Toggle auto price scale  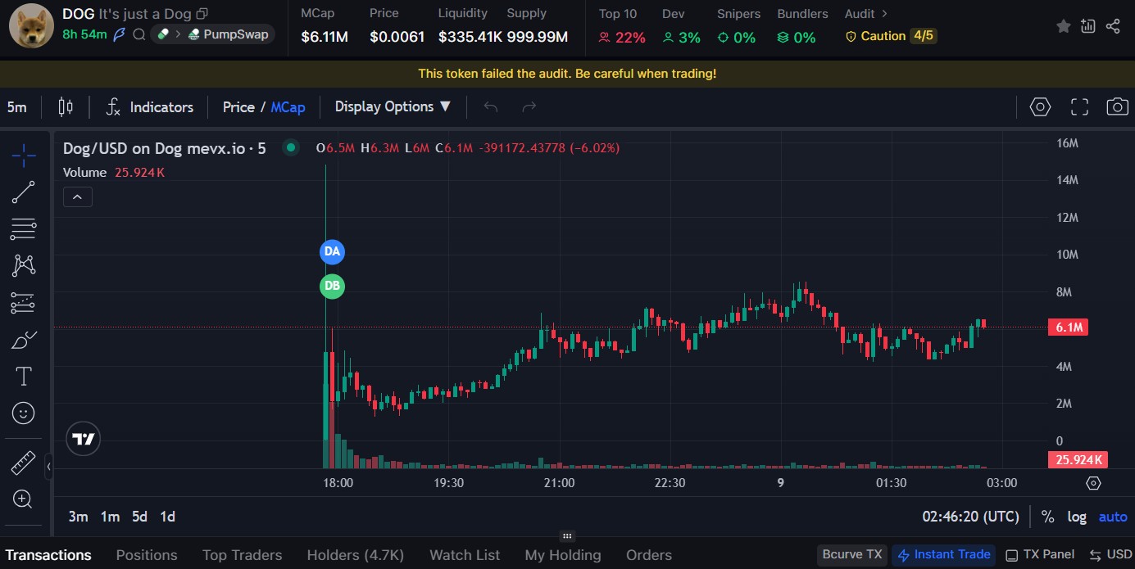tap(1113, 517)
